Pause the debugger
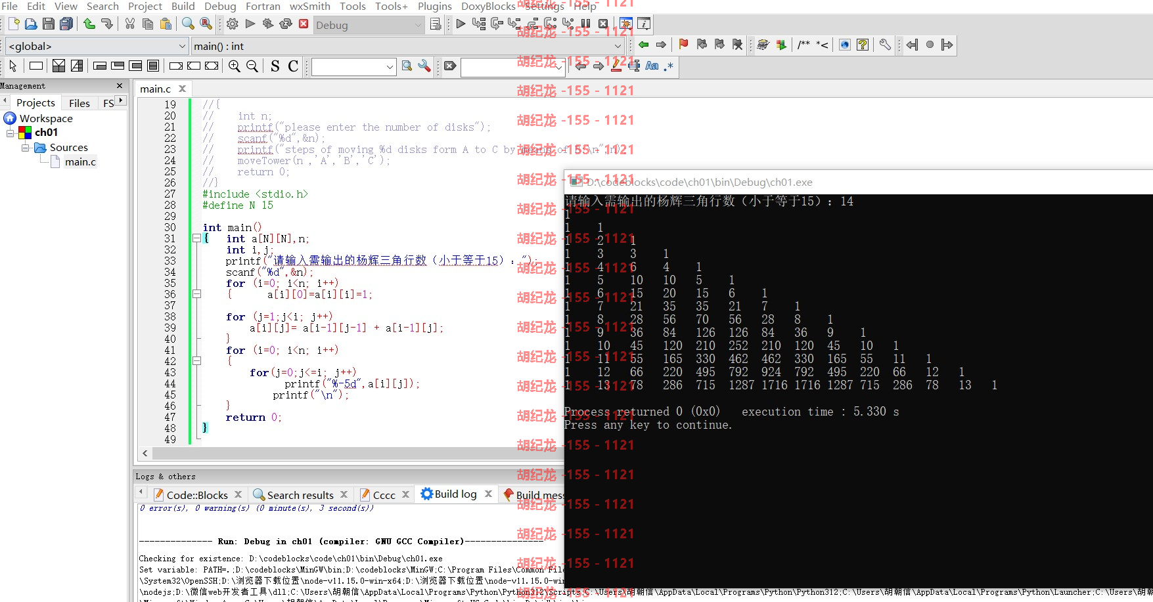Image resolution: width=1153 pixels, height=602 pixels. [x=585, y=24]
